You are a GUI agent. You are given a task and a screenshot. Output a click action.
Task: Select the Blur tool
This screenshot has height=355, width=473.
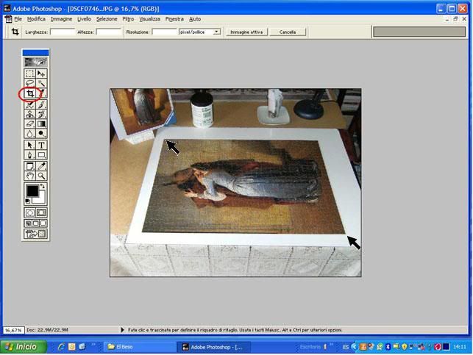29,133
